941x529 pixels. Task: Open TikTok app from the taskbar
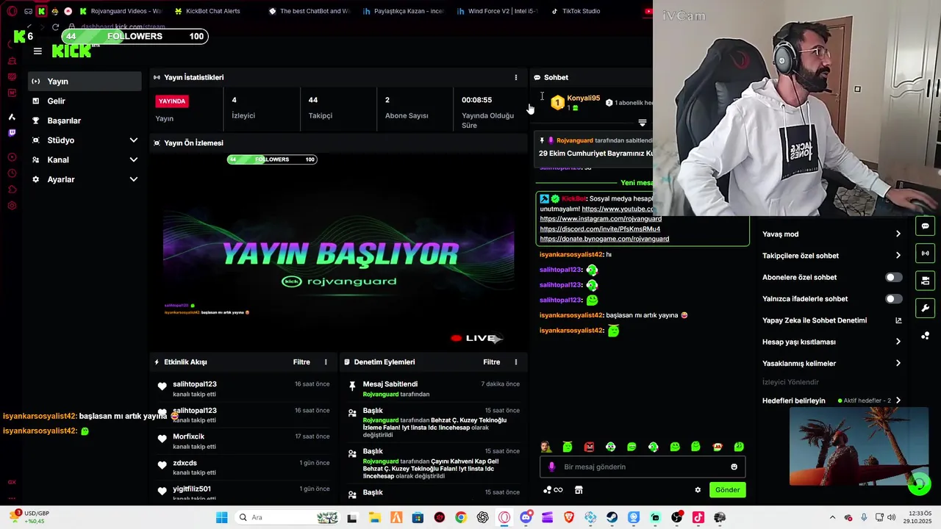tap(698, 517)
